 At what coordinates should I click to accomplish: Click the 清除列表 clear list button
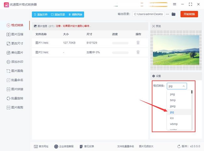pyautogui.click(x=75, y=14)
